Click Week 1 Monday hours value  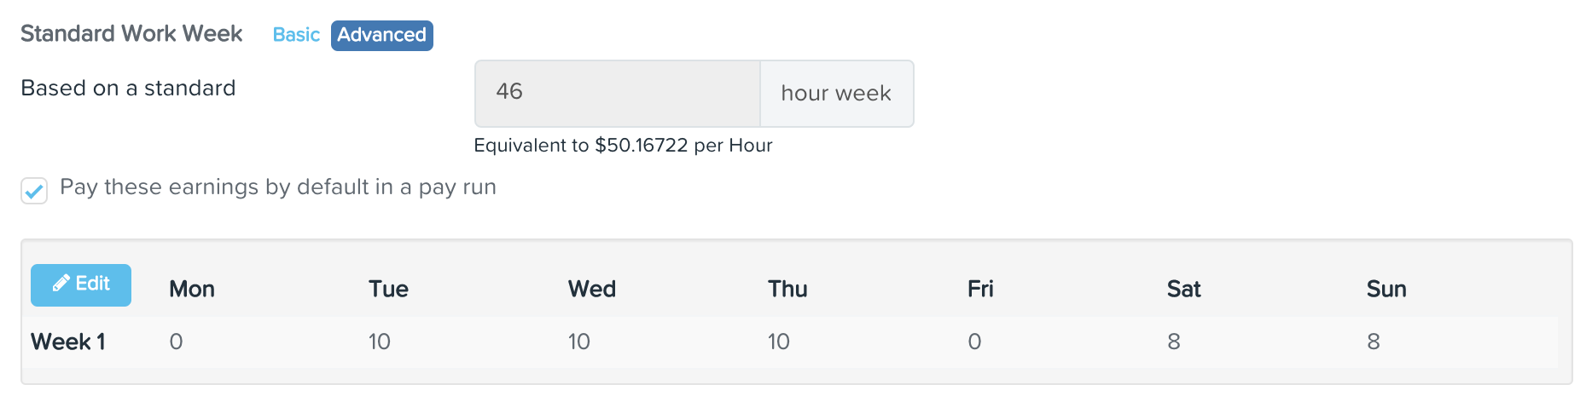click(x=176, y=342)
